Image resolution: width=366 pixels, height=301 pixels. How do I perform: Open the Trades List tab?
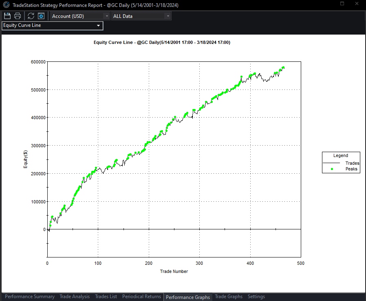click(x=106, y=297)
